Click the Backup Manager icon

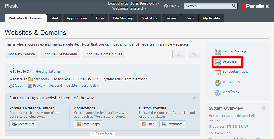coord(218,52)
